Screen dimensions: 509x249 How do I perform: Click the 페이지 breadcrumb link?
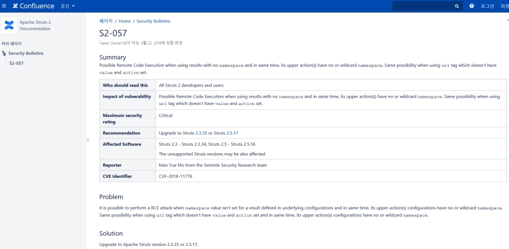click(106, 21)
